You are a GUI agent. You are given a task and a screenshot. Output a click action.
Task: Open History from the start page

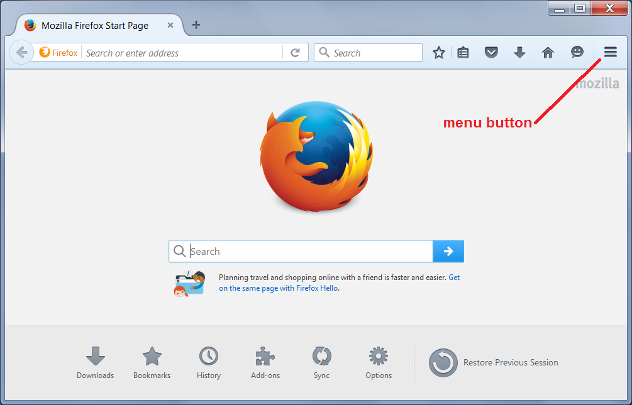point(209,363)
